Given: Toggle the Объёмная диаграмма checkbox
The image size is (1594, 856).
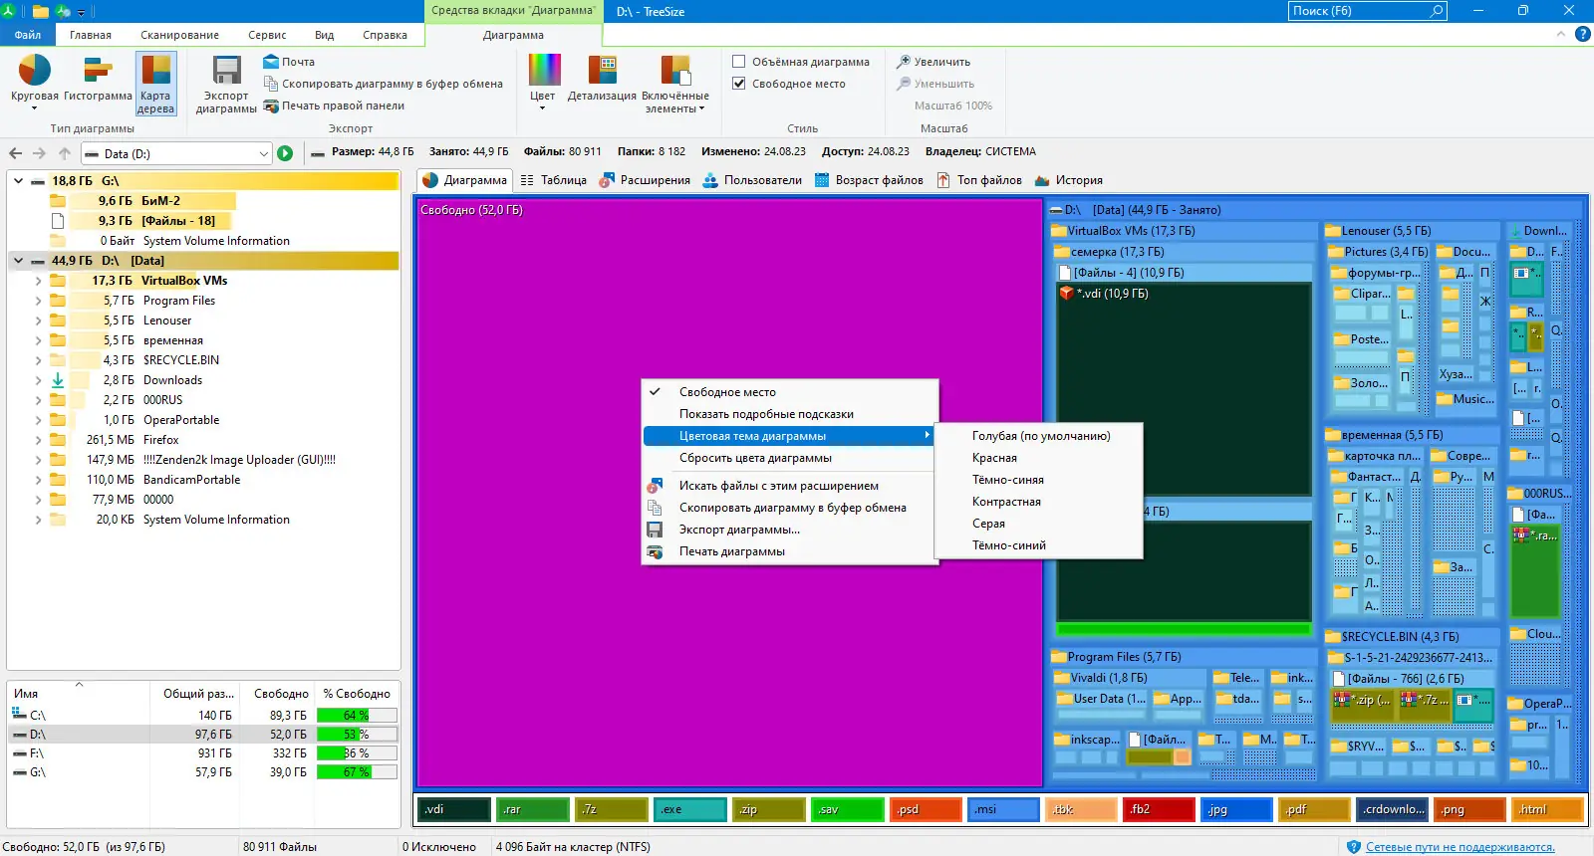Looking at the screenshot, I should [739, 62].
